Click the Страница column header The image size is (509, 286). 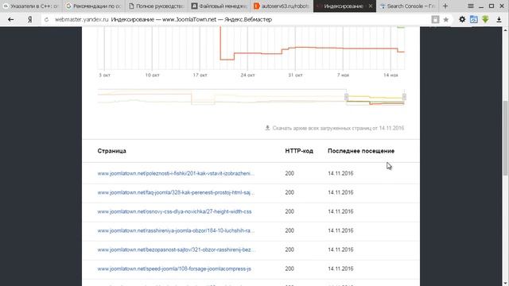click(111, 151)
